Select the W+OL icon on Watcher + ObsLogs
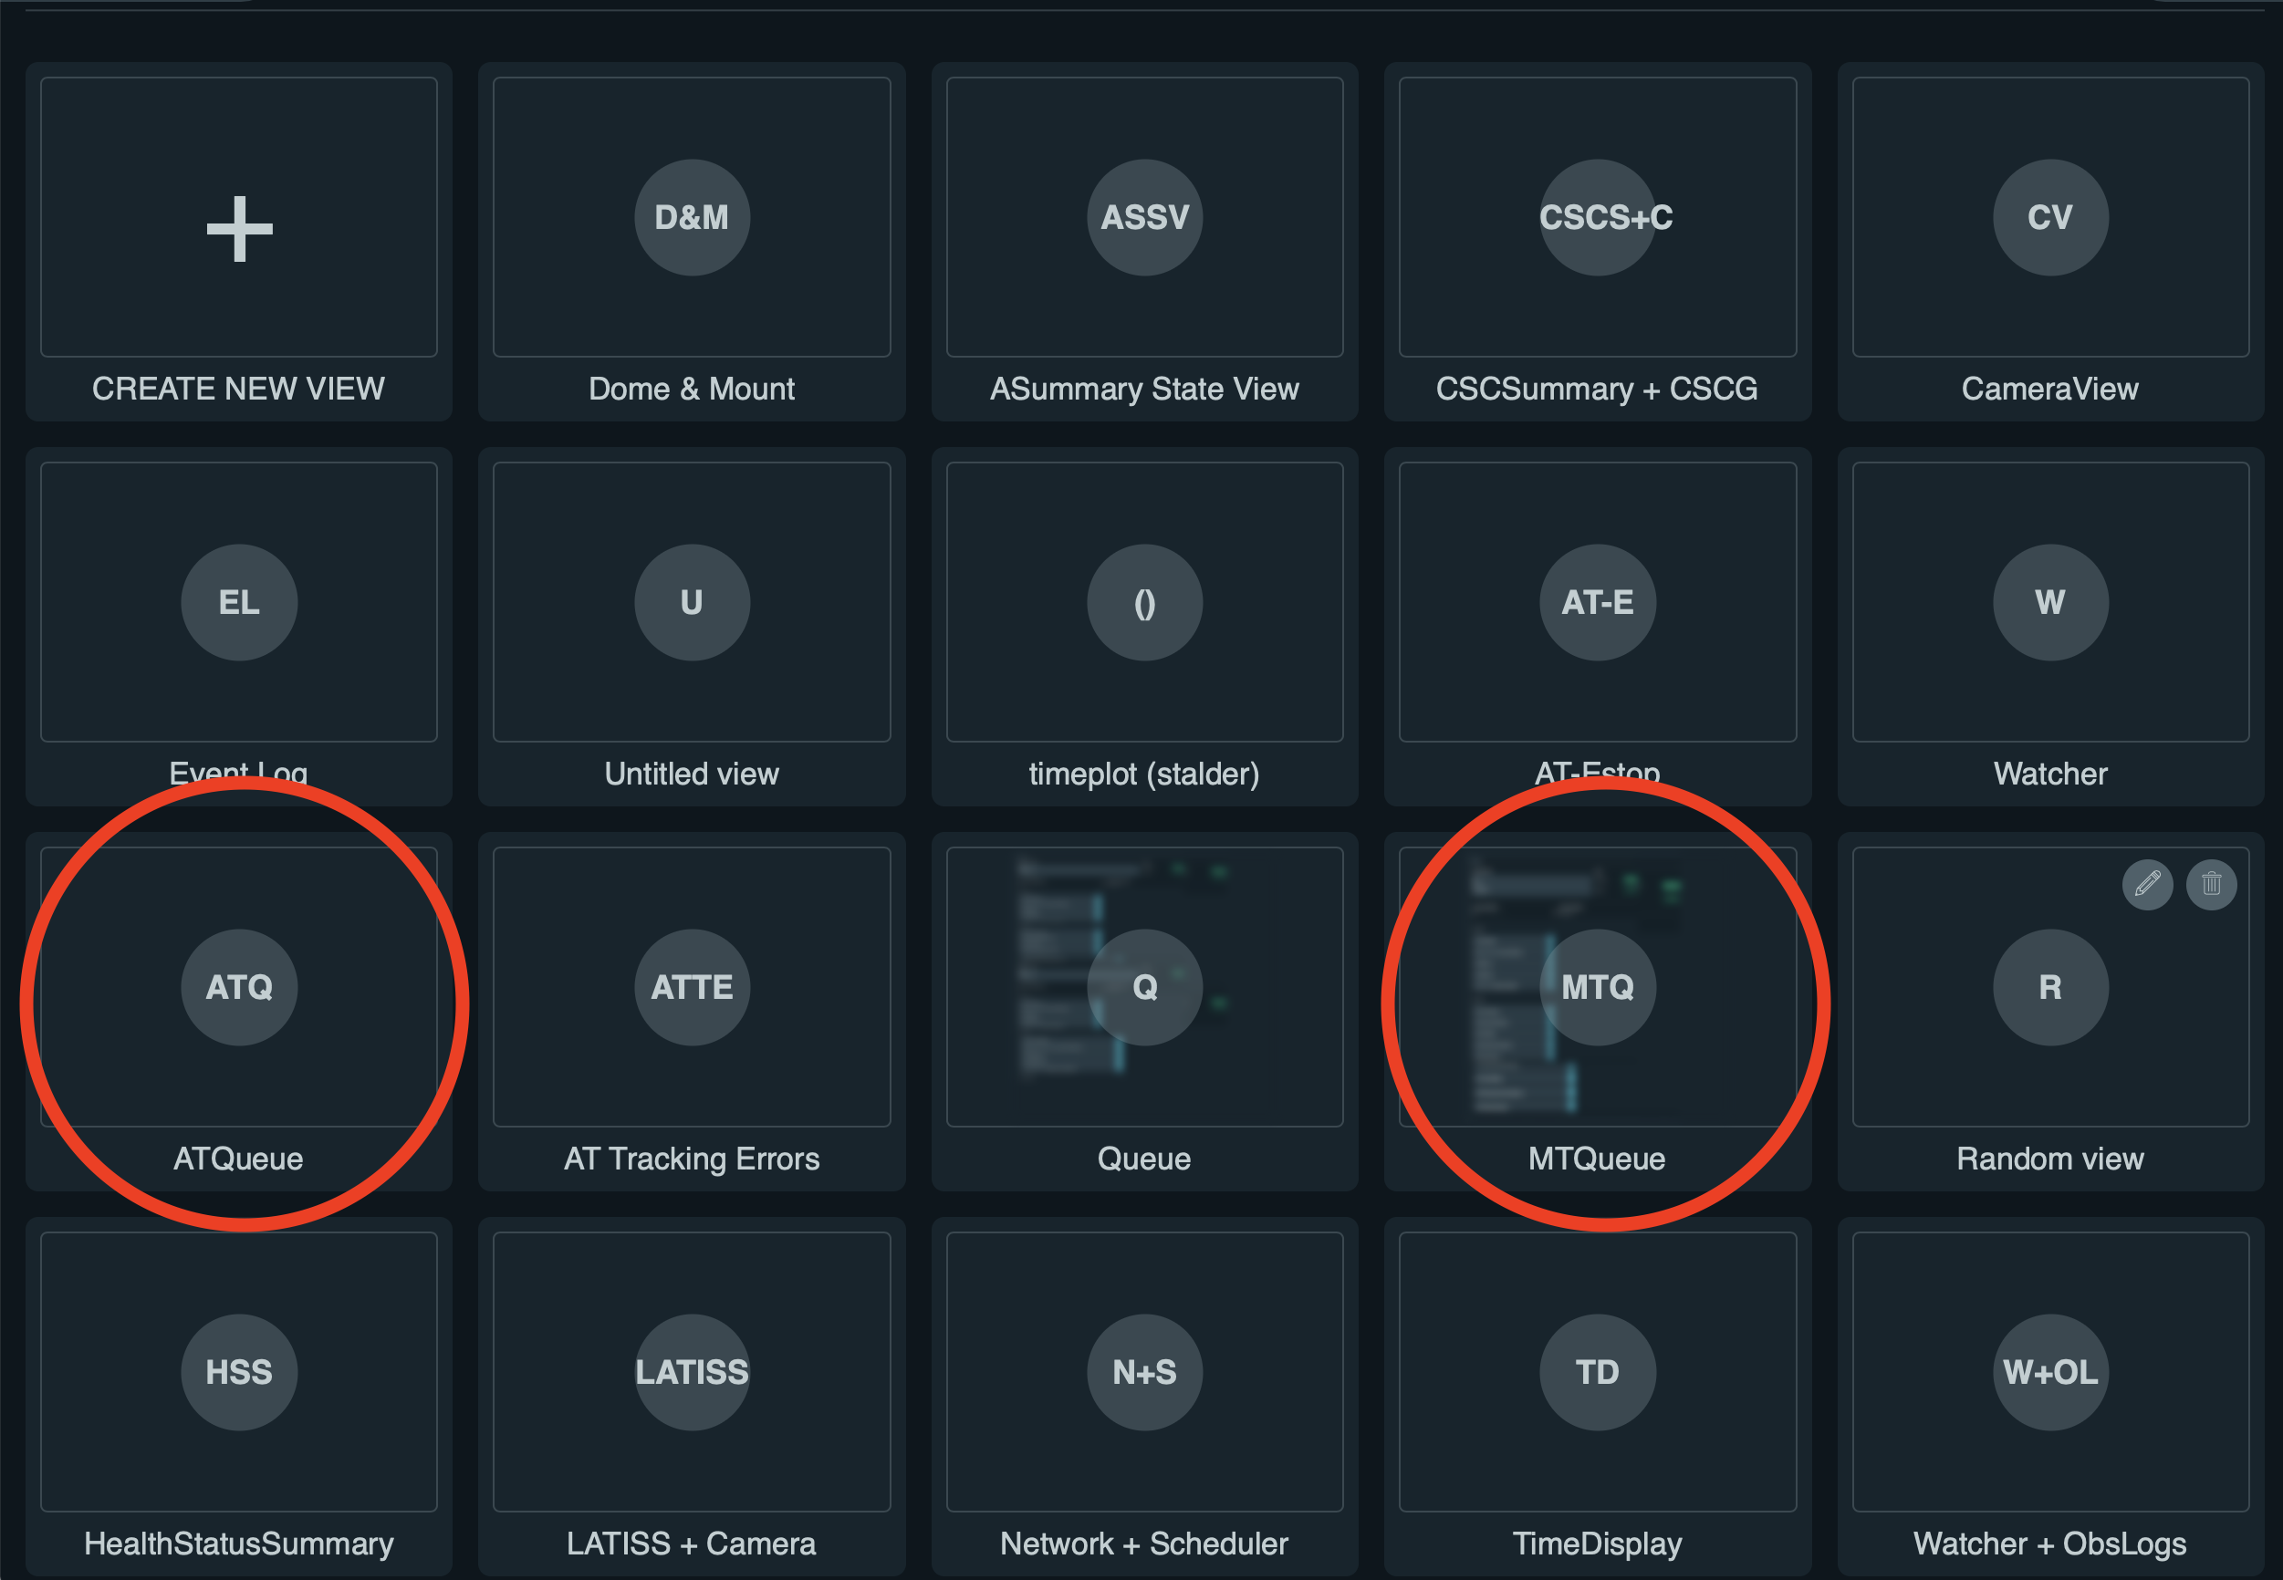The image size is (2283, 1580). [x=2050, y=1371]
